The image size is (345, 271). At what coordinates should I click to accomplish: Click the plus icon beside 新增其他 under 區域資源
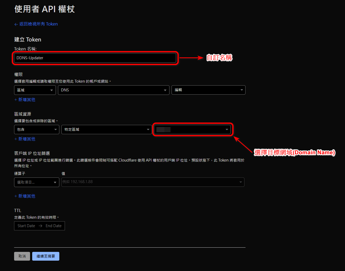pos(16,139)
